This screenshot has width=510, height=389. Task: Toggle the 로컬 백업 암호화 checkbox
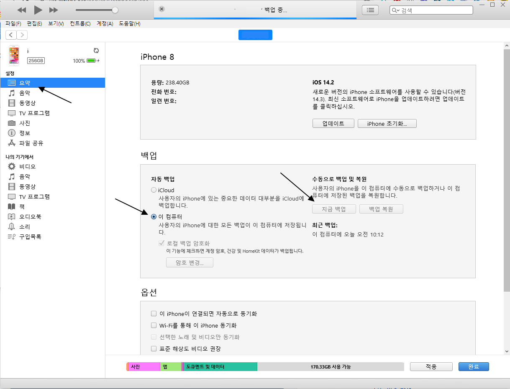pyautogui.click(x=161, y=243)
